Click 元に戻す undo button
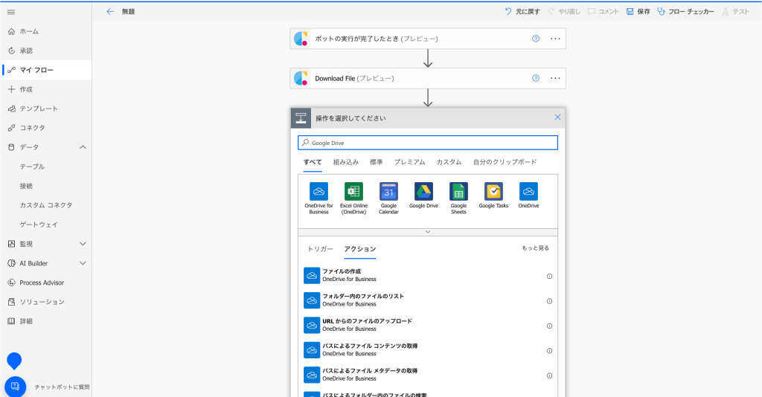 click(x=522, y=12)
